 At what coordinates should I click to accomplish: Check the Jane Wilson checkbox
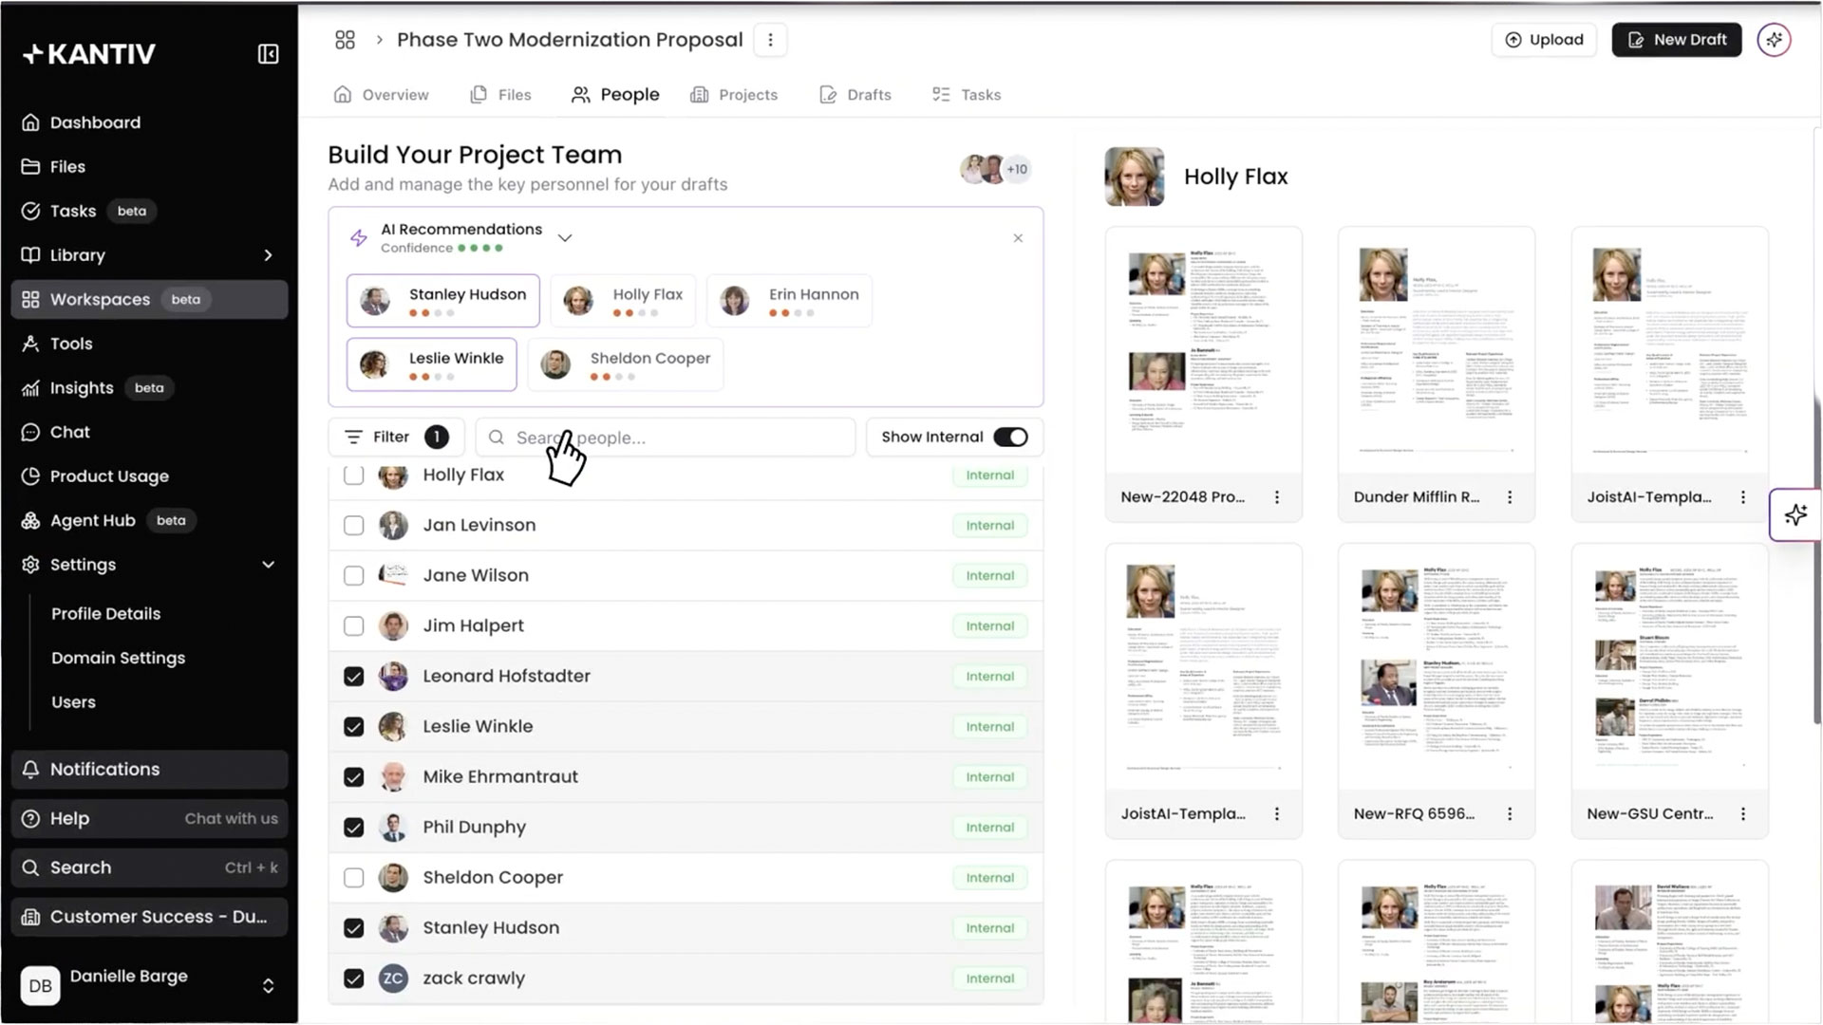point(353,575)
